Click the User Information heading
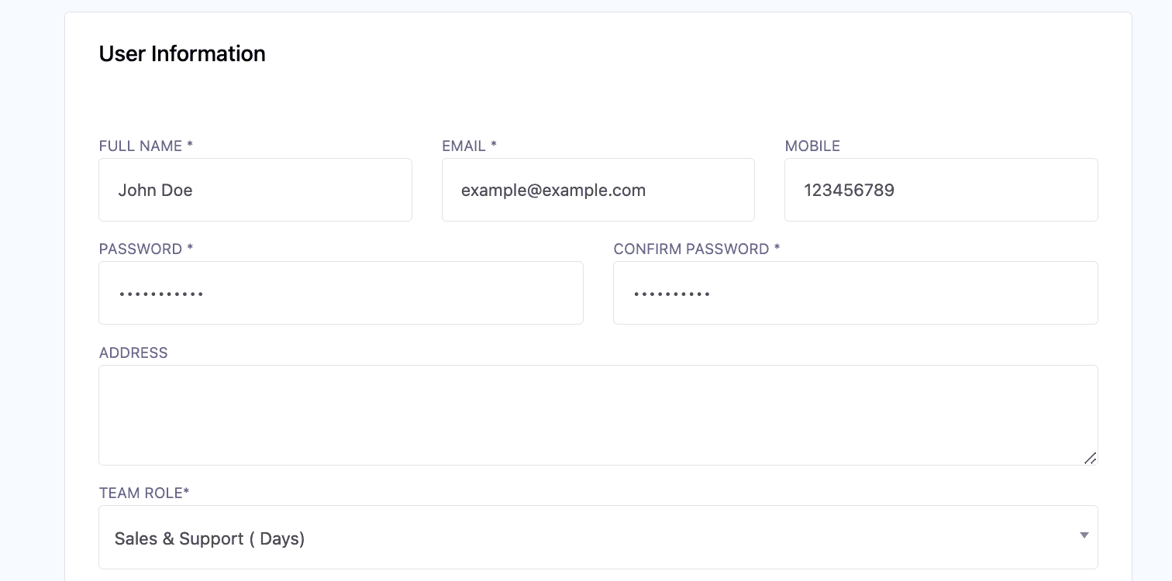The width and height of the screenshot is (1172, 581). pyautogui.click(x=182, y=53)
